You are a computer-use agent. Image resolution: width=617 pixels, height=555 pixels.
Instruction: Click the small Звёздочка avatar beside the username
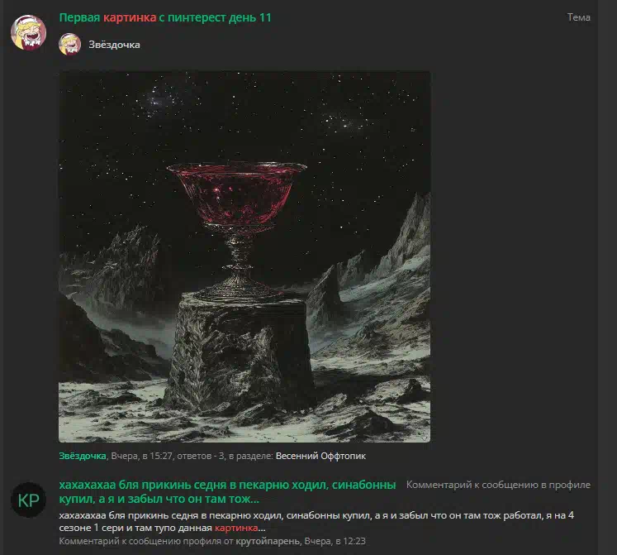tap(69, 44)
